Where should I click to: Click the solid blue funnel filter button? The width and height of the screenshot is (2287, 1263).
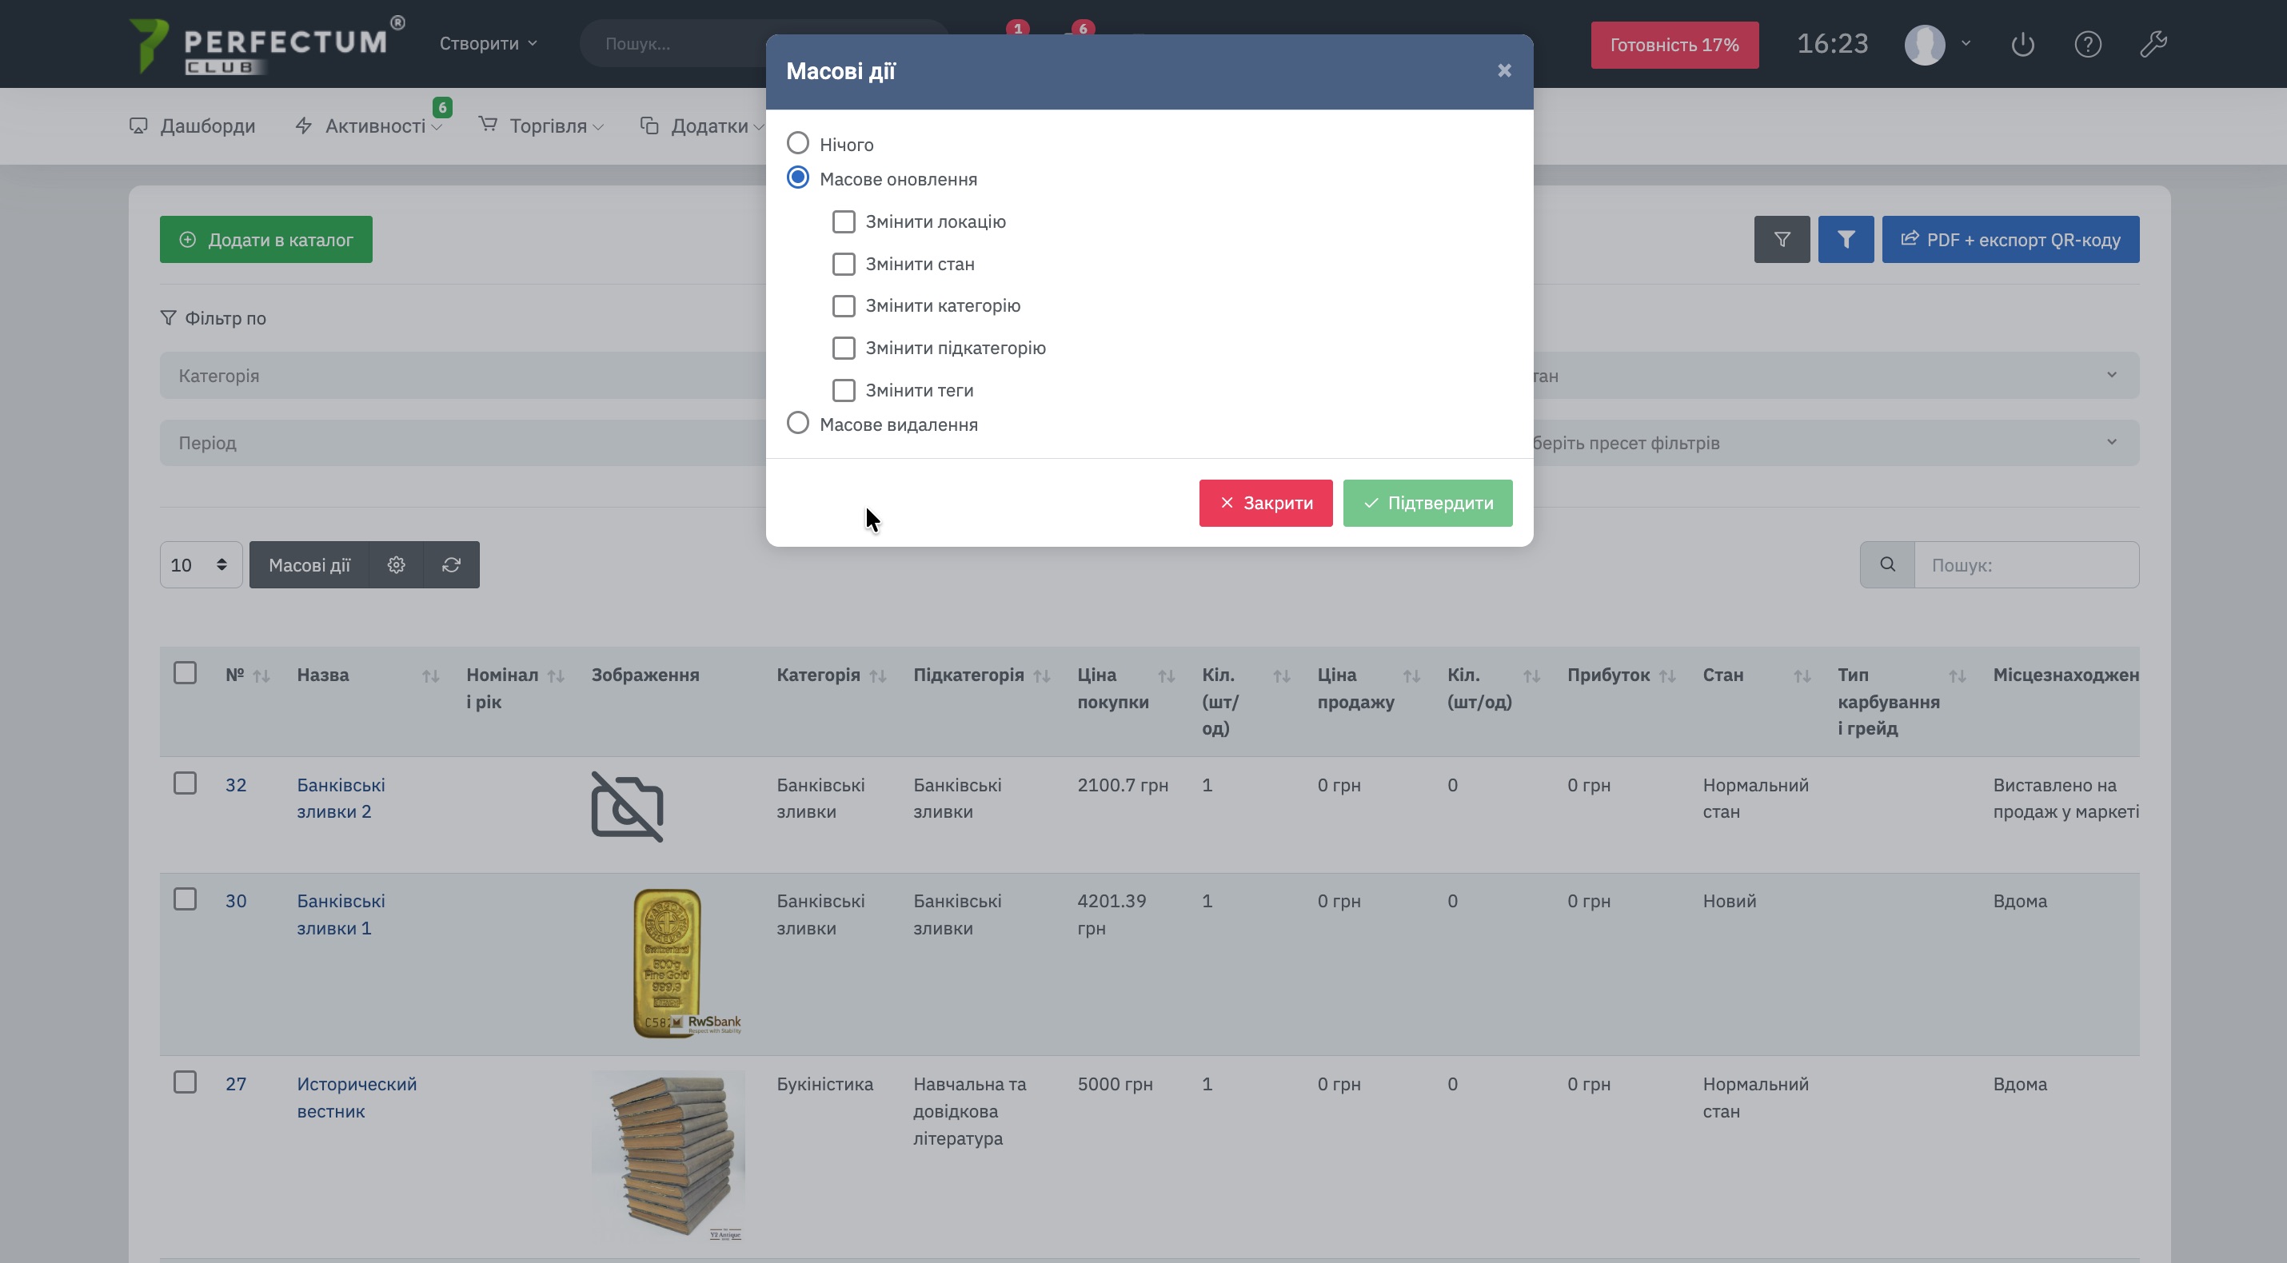point(1845,240)
